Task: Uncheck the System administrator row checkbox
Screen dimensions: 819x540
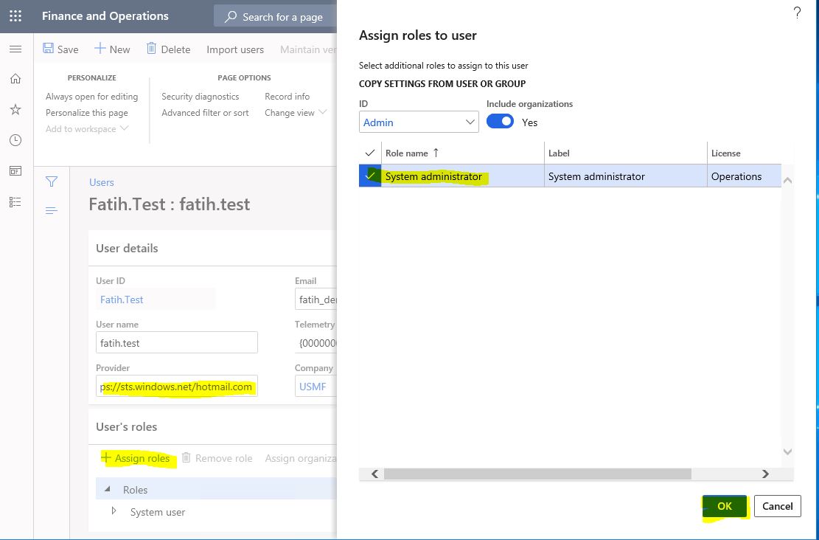Action: 370,176
